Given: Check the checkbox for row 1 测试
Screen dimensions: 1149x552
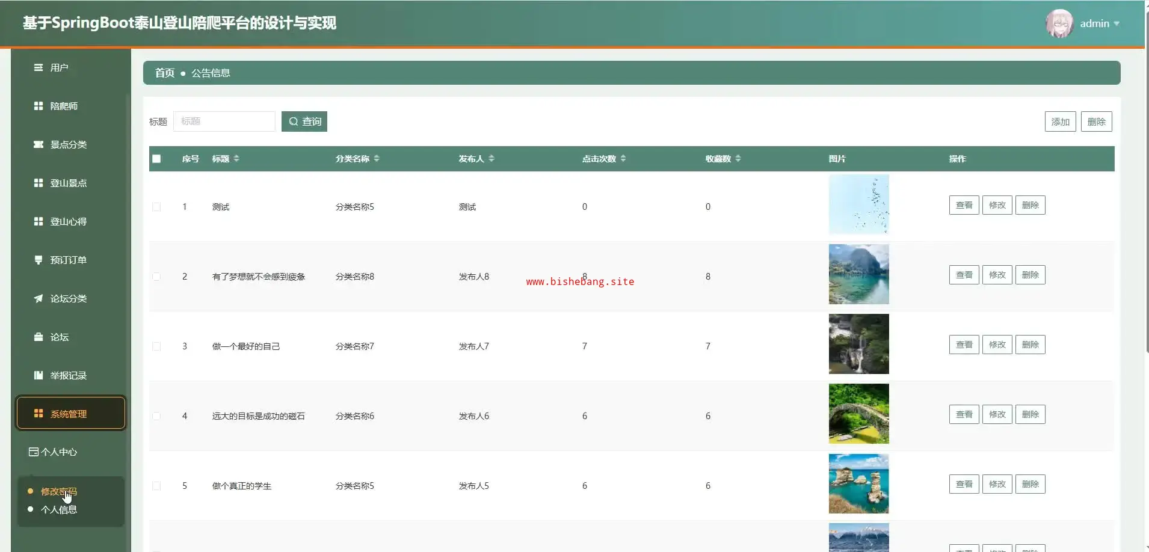Looking at the screenshot, I should 156,207.
